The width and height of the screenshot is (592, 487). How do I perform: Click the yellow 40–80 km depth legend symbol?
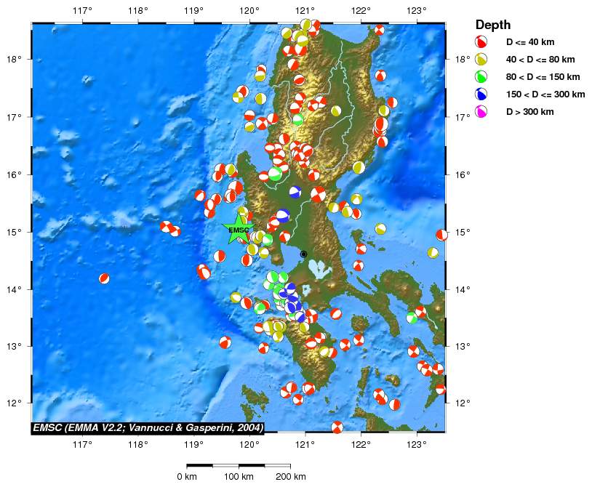tap(481, 59)
